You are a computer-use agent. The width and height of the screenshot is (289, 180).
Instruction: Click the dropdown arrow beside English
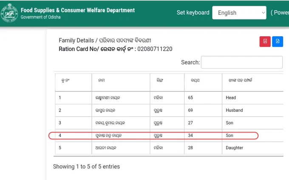click(263, 13)
